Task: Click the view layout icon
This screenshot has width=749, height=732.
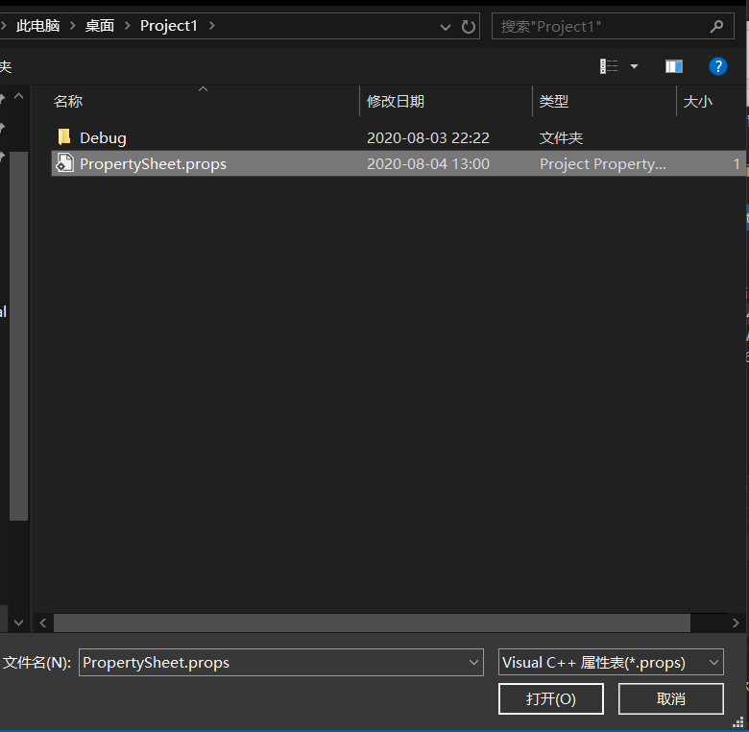Action: coord(609,66)
